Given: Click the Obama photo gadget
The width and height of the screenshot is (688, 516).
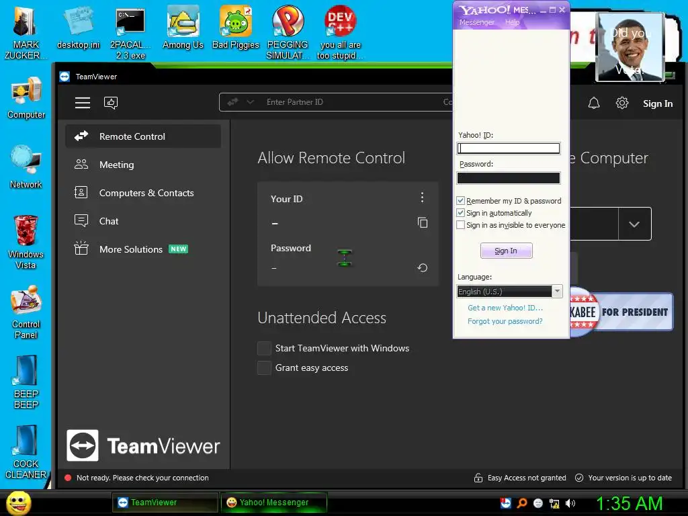Looking at the screenshot, I should (x=630, y=47).
